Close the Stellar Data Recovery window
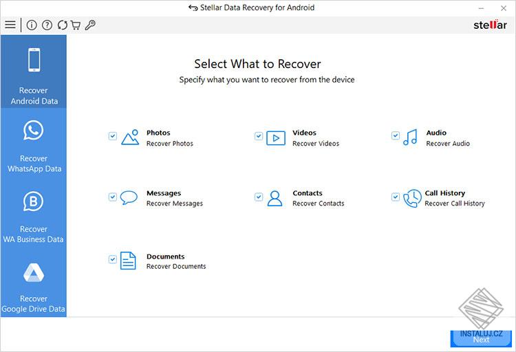The width and height of the screenshot is (516, 352). click(x=504, y=8)
